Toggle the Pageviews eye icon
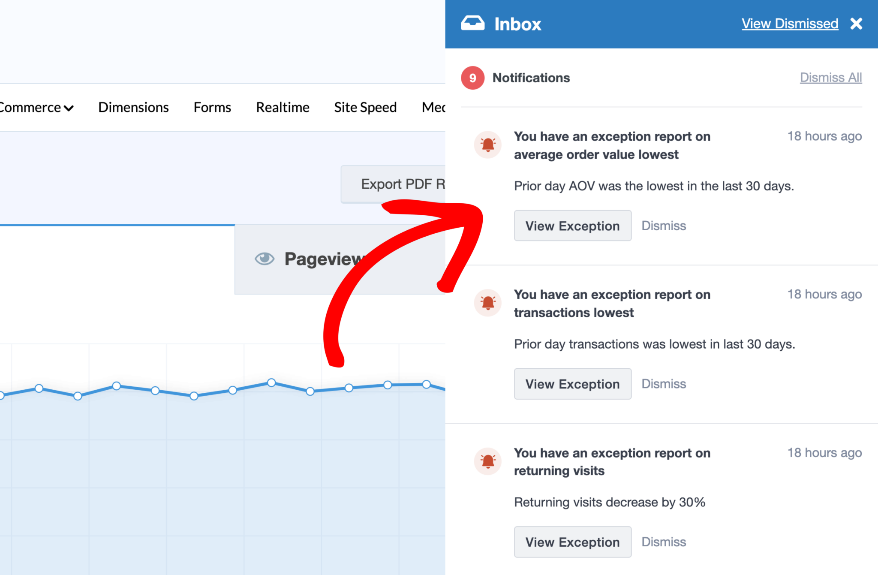Image resolution: width=878 pixels, height=575 pixels. point(264,258)
